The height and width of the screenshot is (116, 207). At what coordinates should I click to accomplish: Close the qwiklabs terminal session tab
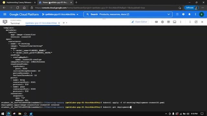(59, 23)
